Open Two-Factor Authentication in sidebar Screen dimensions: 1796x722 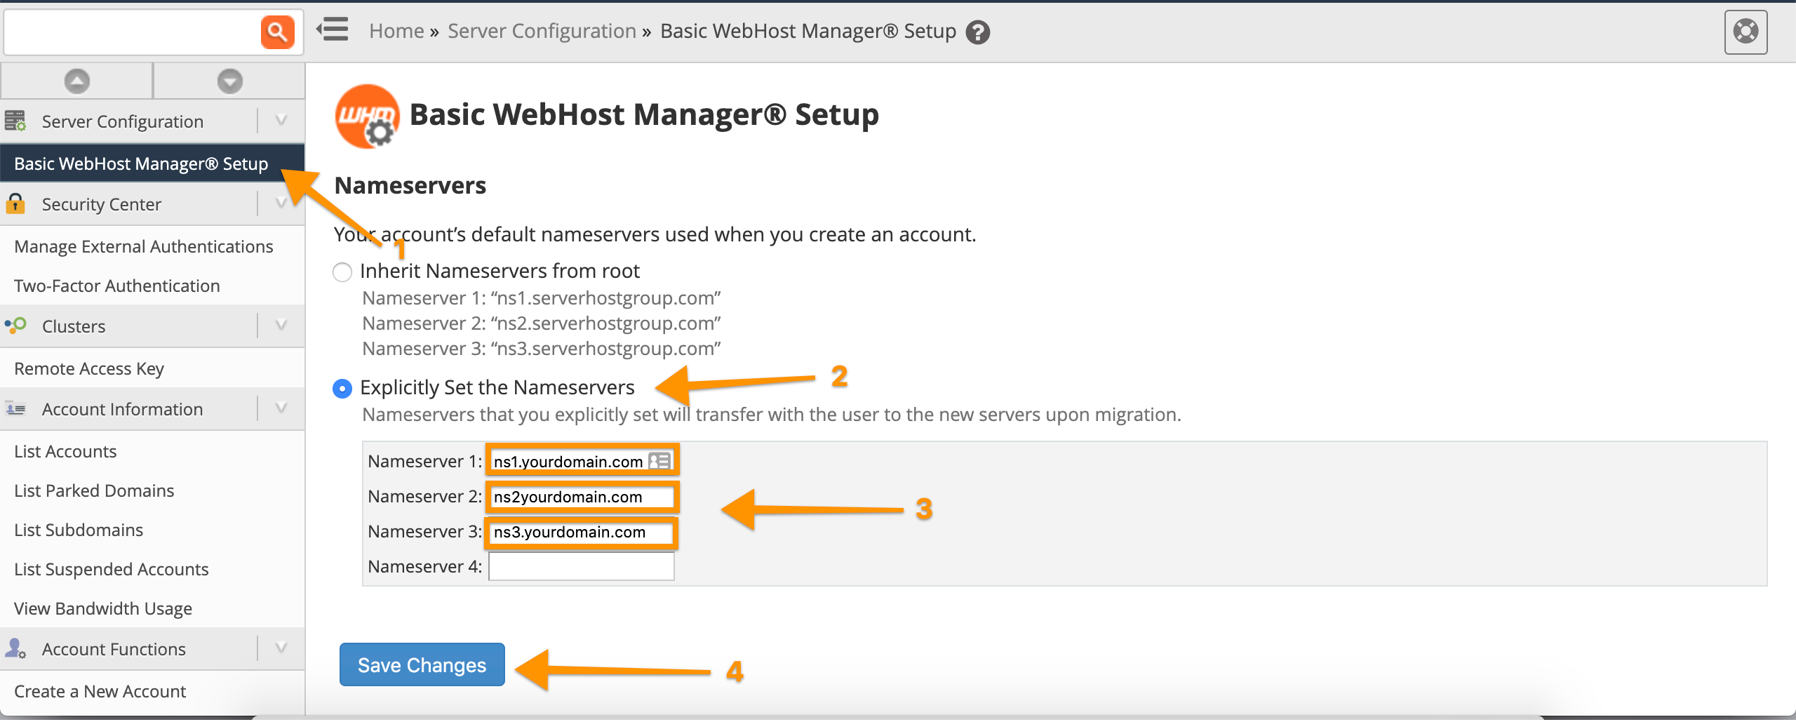coord(117,286)
